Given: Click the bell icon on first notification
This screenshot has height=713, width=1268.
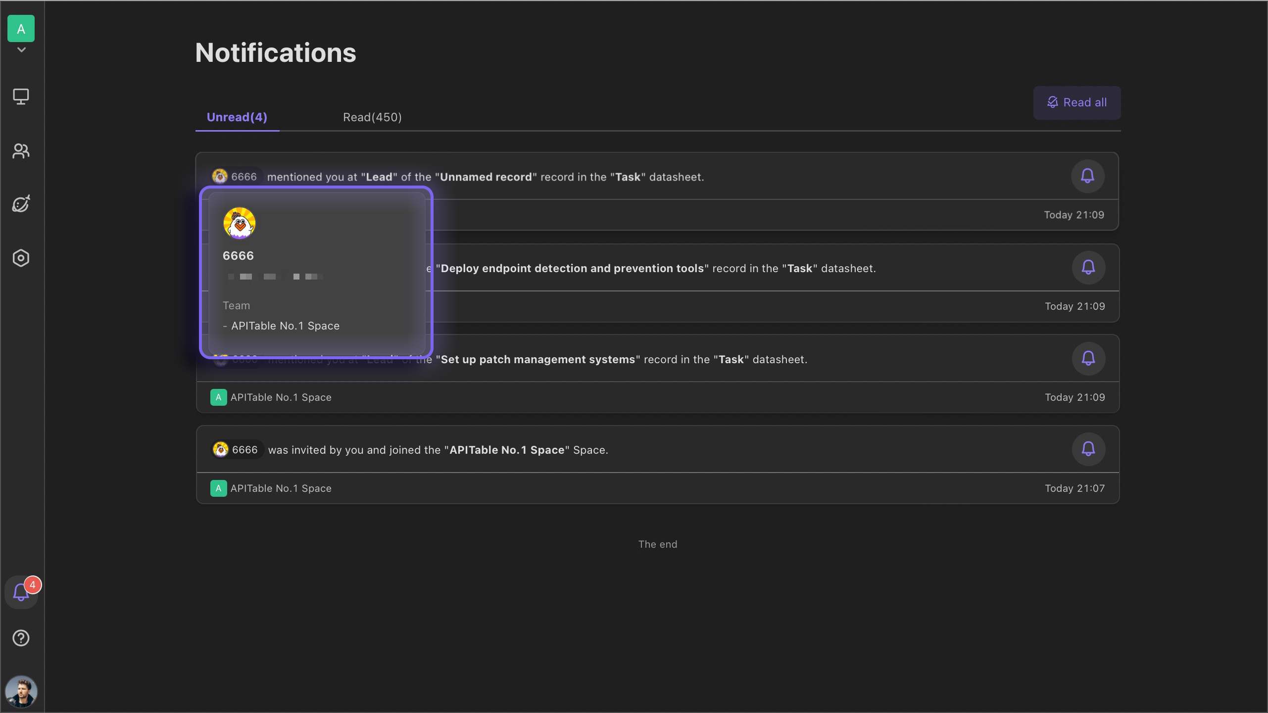Looking at the screenshot, I should [1088, 176].
